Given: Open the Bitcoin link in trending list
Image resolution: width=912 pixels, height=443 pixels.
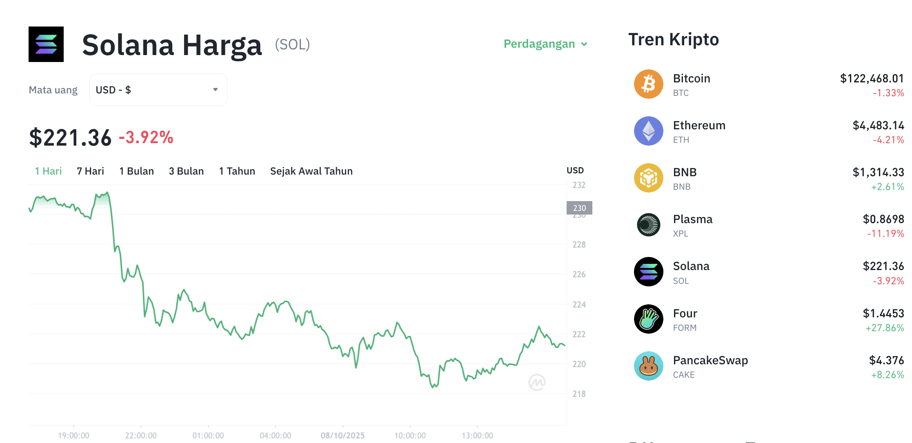Looking at the screenshot, I should 692,79.
